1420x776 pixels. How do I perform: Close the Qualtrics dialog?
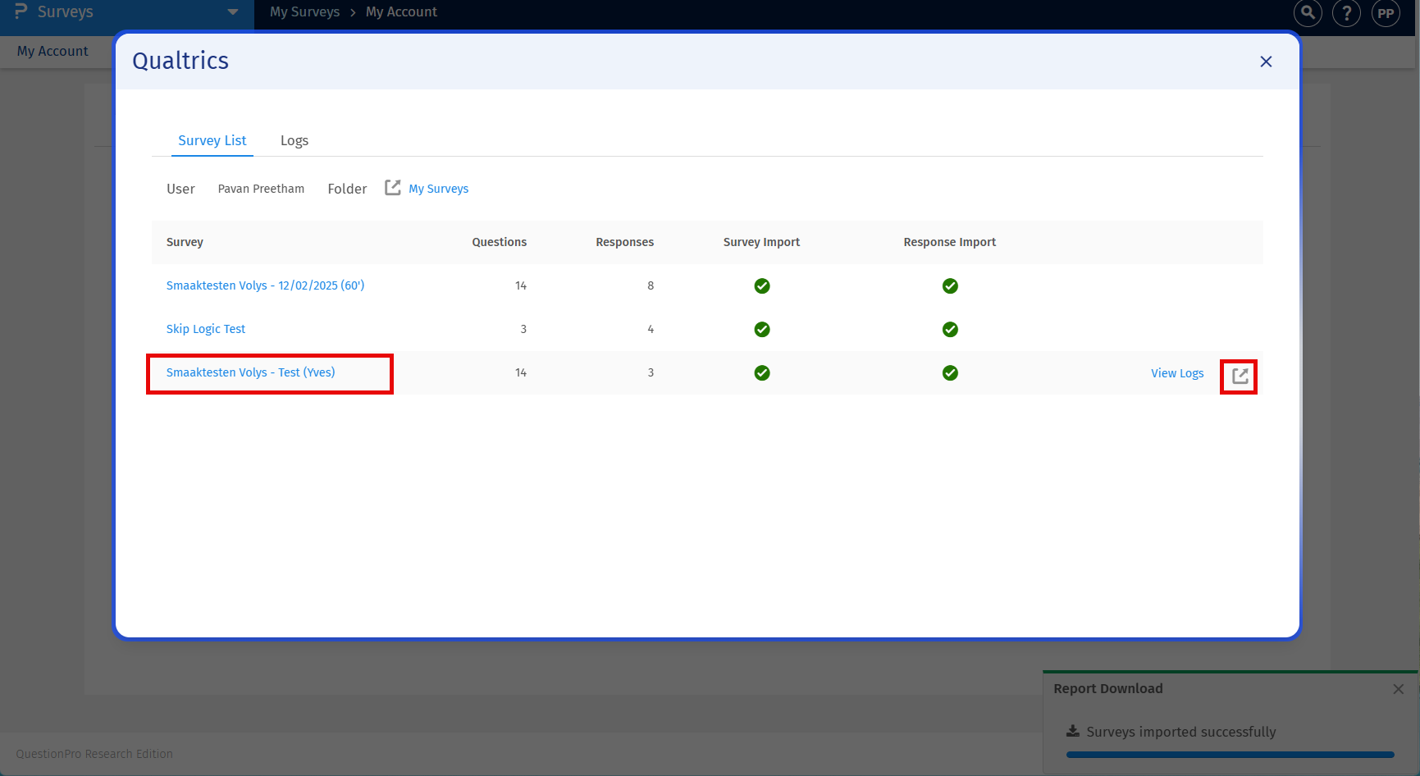tap(1266, 62)
